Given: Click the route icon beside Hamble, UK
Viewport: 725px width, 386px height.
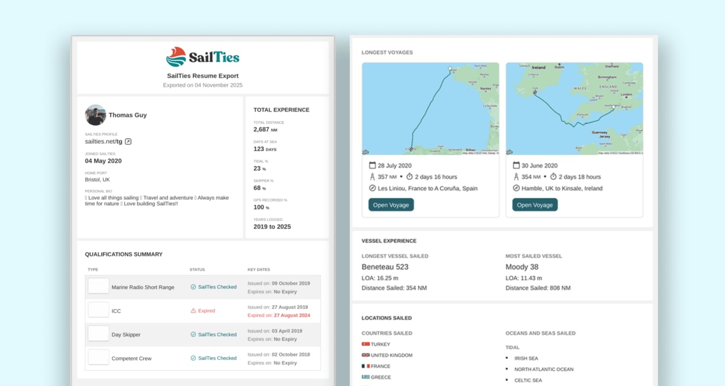Looking at the screenshot, I should 516,188.
